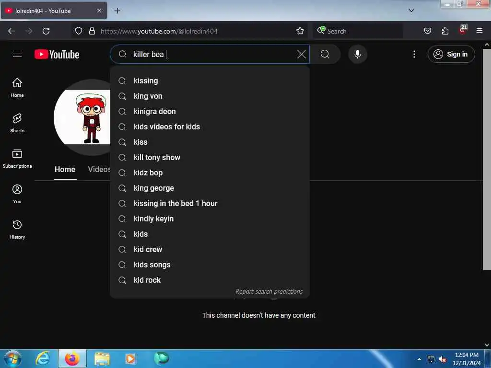Click Report search predictions link

269,292
